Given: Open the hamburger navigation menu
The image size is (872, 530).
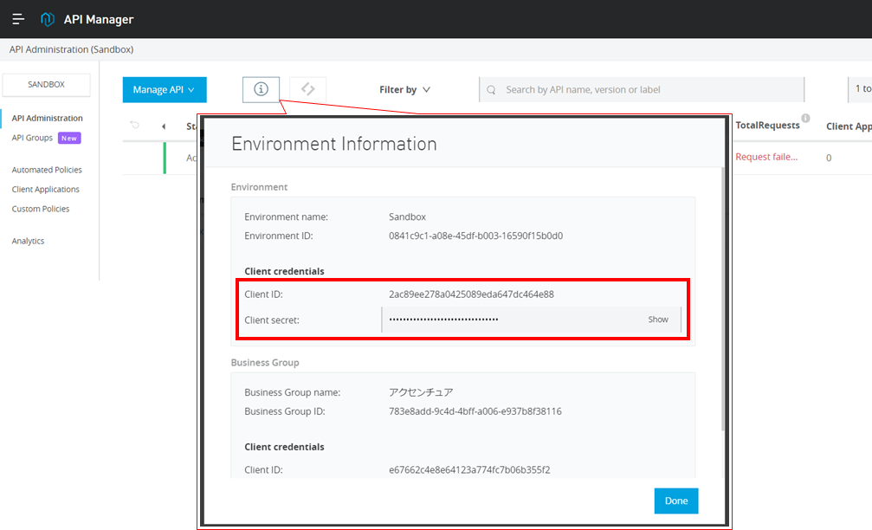Looking at the screenshot, I should tap(18, 19).
